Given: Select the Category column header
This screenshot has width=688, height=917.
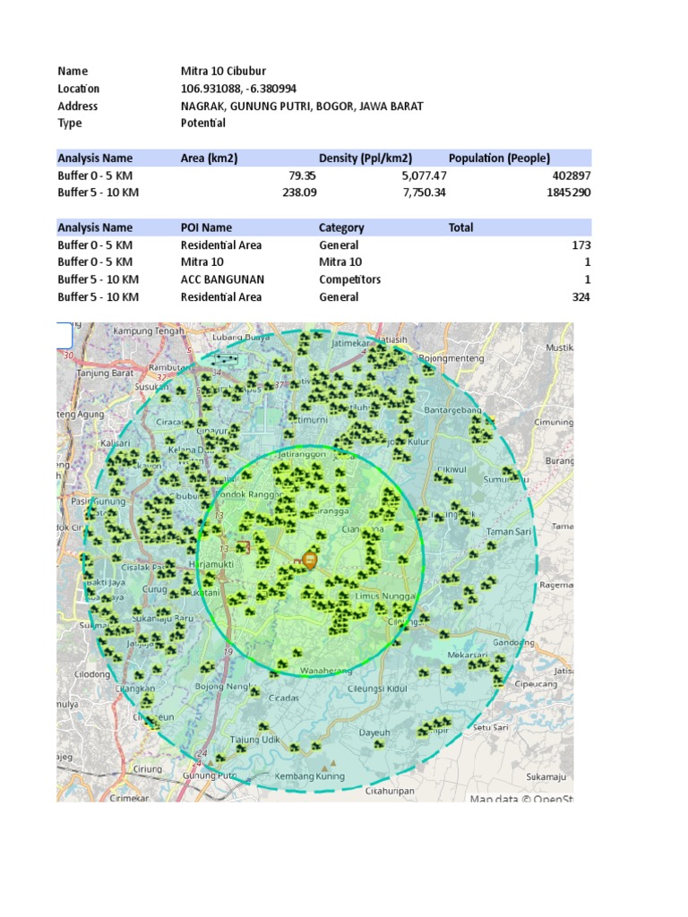Looking at the screenshot, I should 341,228.
